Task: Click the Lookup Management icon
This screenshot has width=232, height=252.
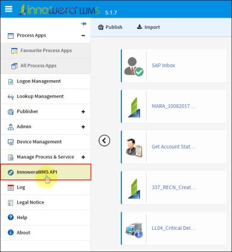Action: pos(11,97)
